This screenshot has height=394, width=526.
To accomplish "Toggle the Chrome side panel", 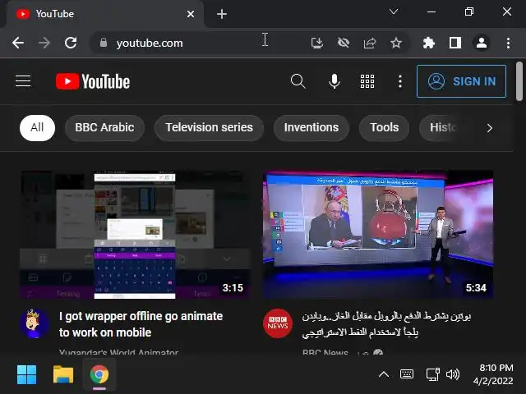I will [455, 43].
